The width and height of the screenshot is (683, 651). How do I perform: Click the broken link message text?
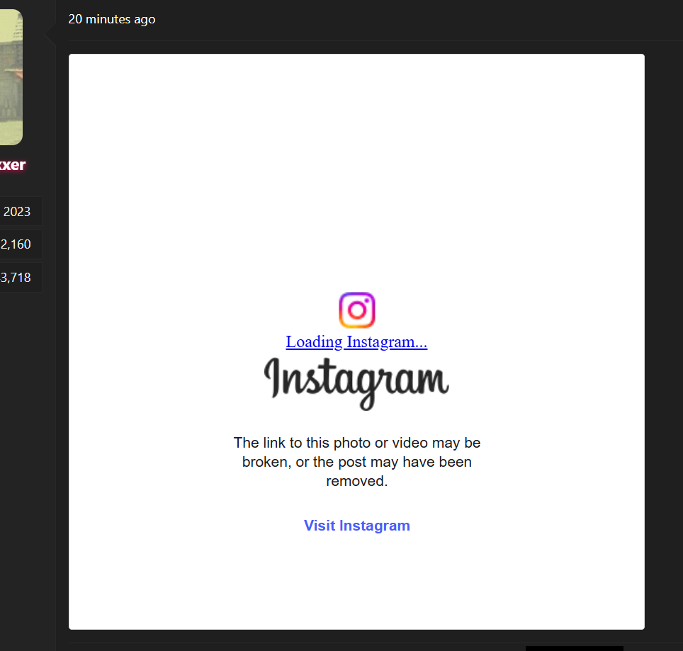tap(357, 462)
